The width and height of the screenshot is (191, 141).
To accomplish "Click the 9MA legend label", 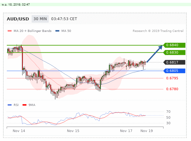I will point(32,105).
